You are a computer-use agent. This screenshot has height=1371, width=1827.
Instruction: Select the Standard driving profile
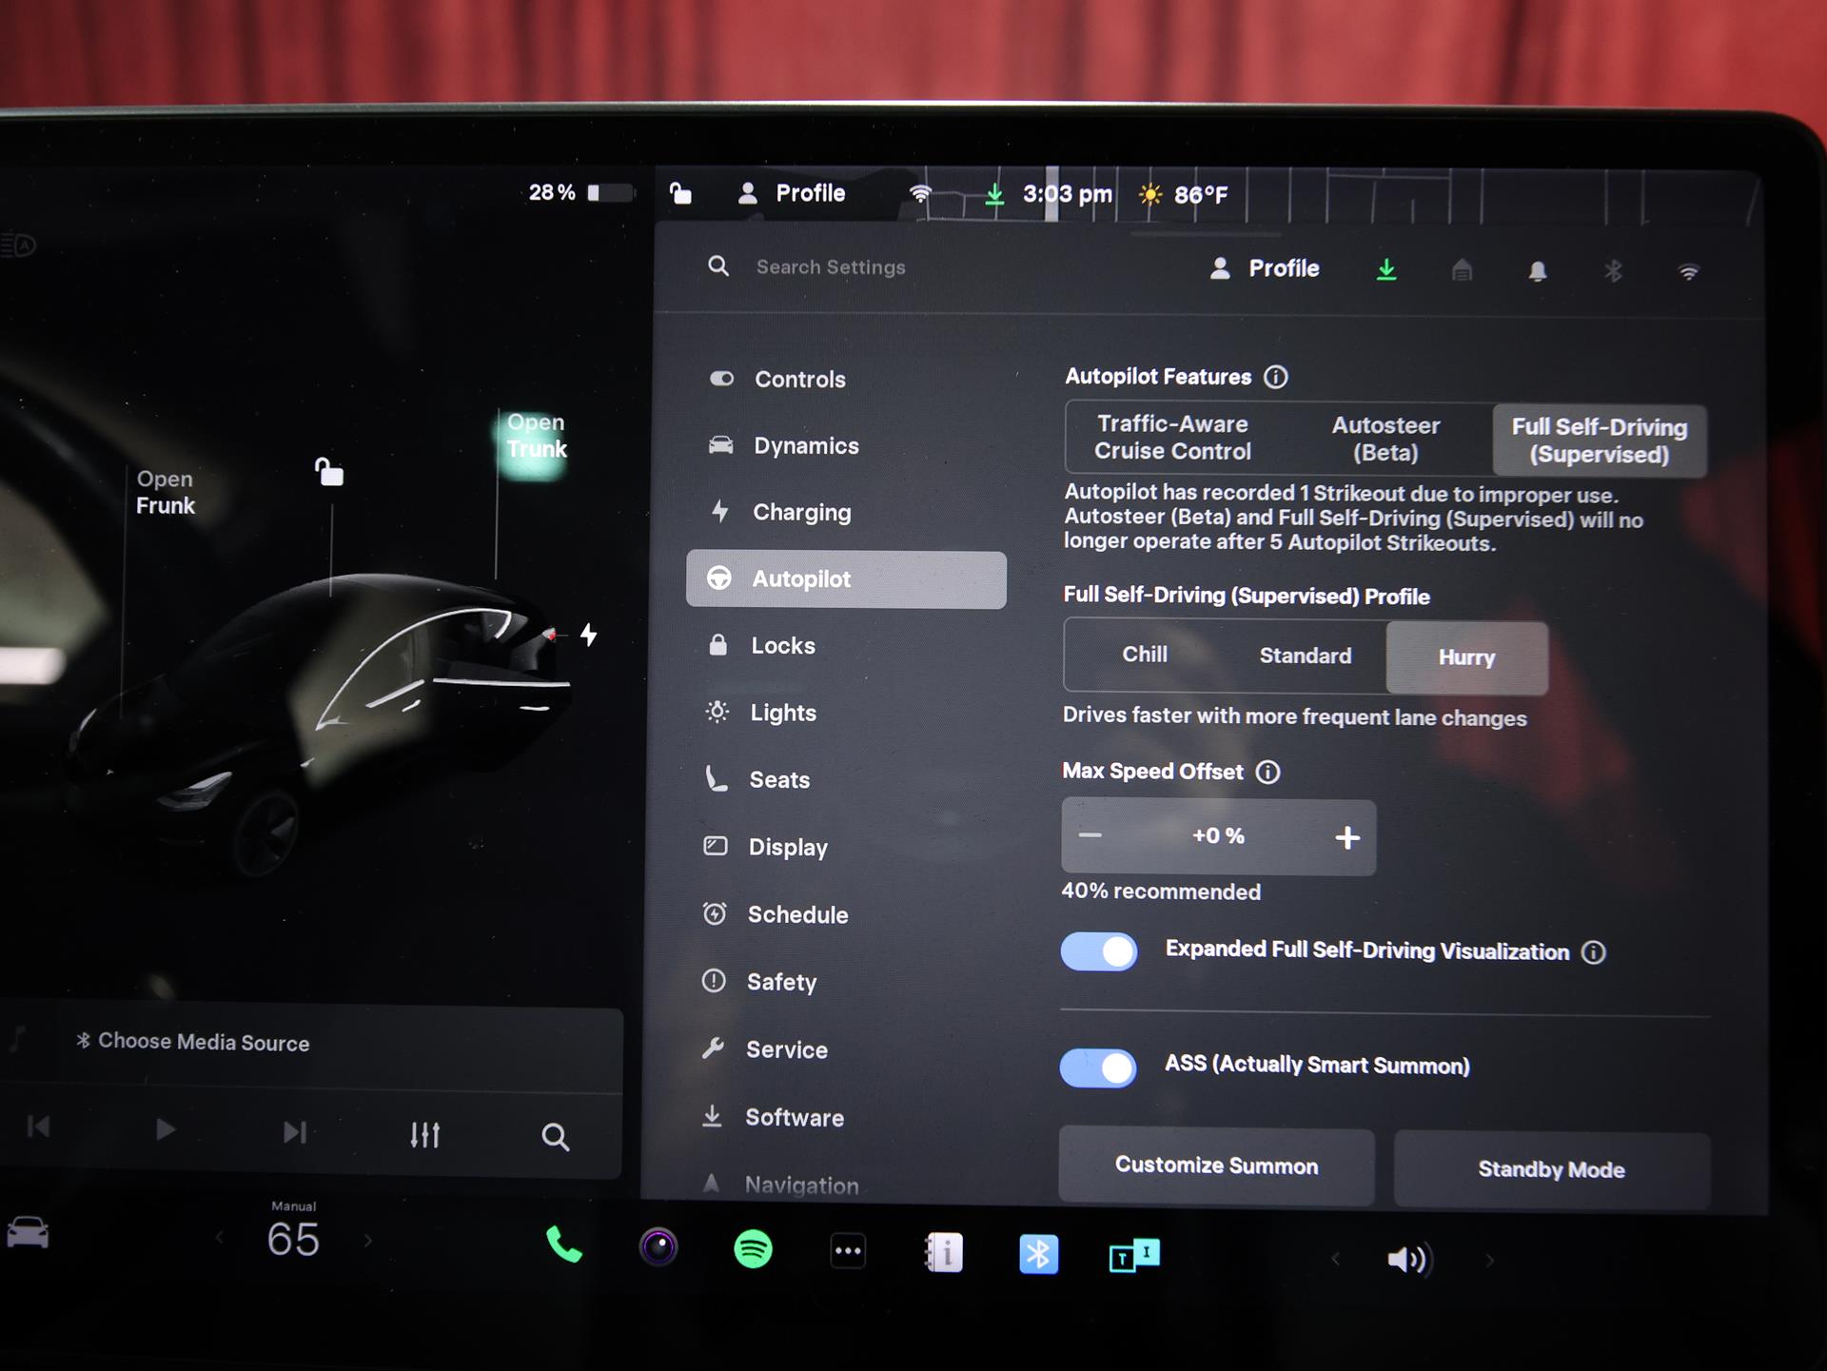point(1306,656)
